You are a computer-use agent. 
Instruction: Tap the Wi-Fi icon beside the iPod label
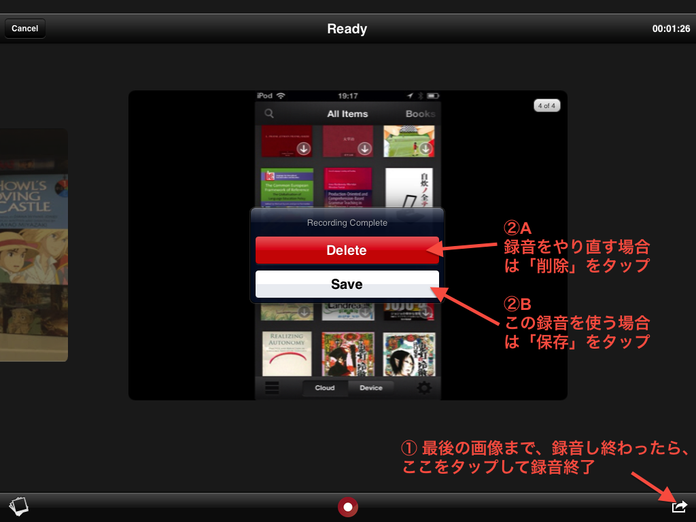pyautogui.click(x=279, y=95)
